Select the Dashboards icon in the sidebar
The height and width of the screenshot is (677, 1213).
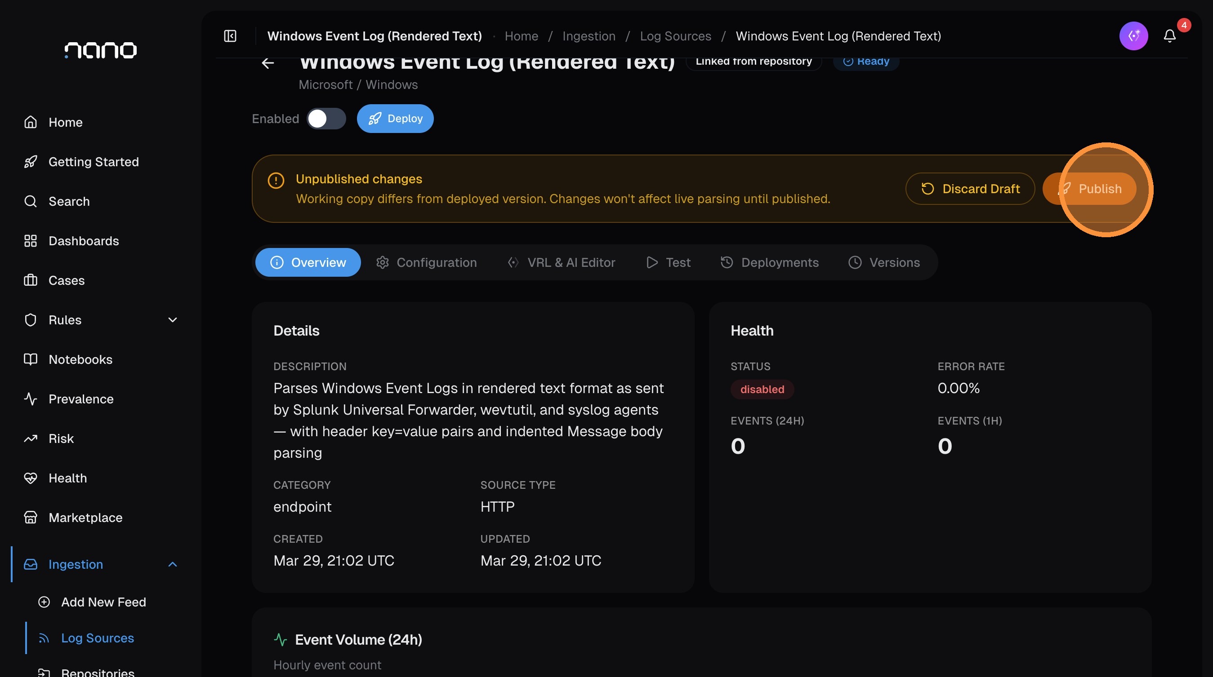[30, 241]
